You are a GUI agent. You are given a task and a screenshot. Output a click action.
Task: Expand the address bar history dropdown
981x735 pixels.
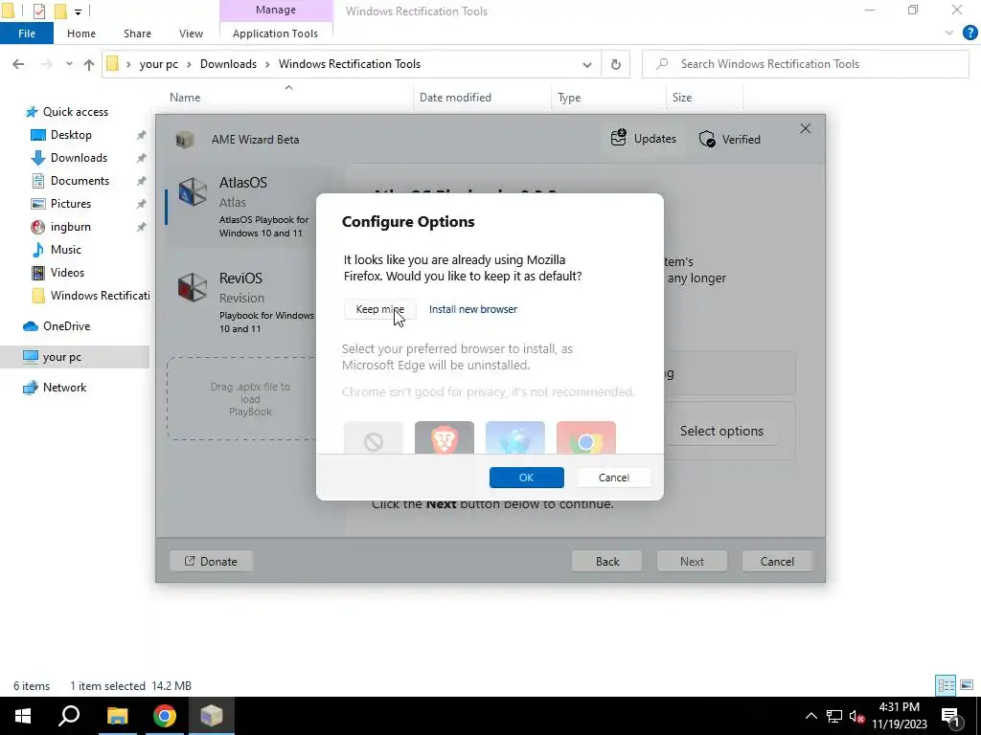[587, 64]
